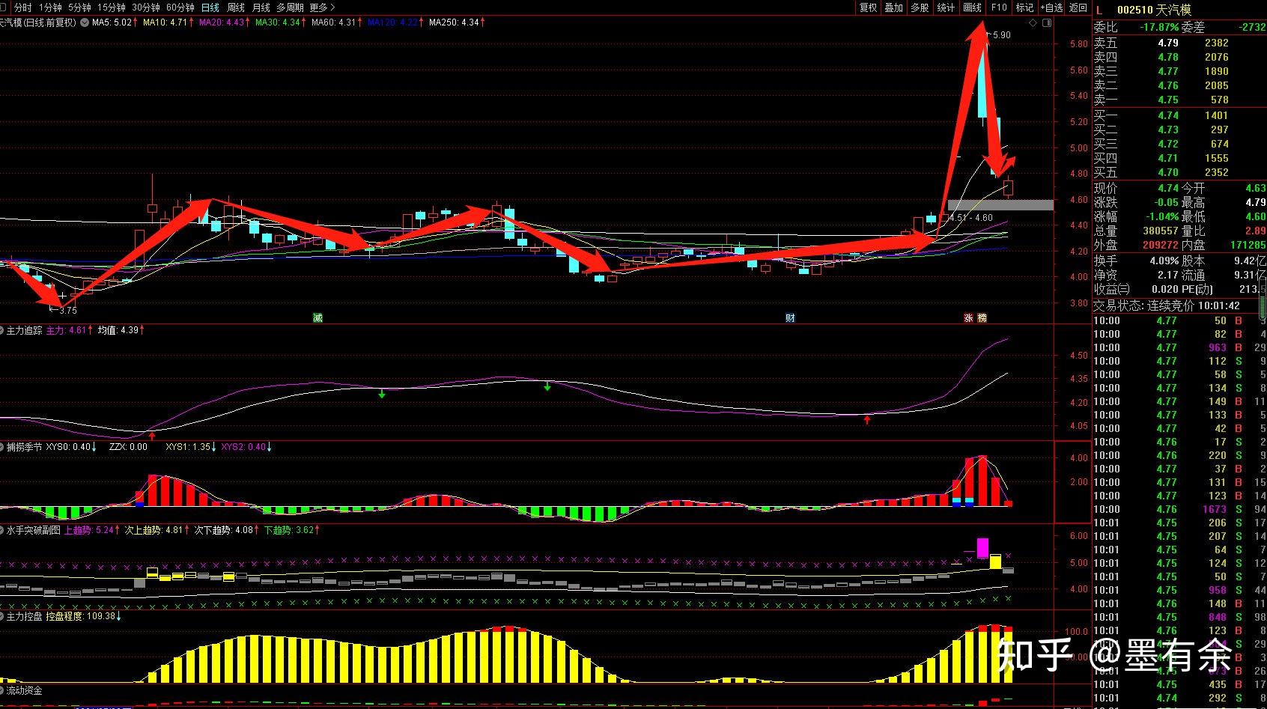The image size is (1267, 709).
Task: Open the 复权 price adjustment menu
Action: click(x=868, y=7)
